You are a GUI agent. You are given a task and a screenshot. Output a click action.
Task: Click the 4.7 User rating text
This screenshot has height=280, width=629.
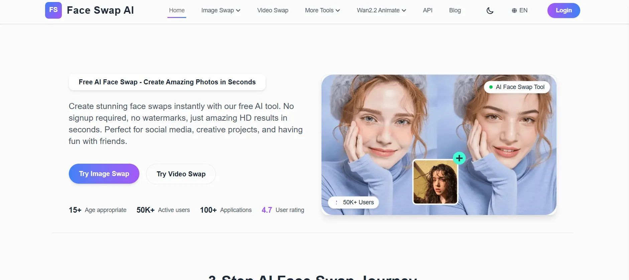point(283,210)
